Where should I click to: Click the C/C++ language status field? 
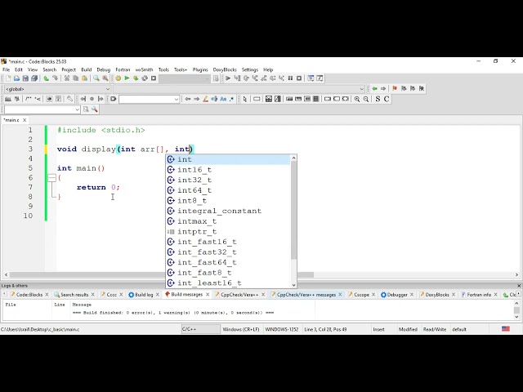[200, 329]
